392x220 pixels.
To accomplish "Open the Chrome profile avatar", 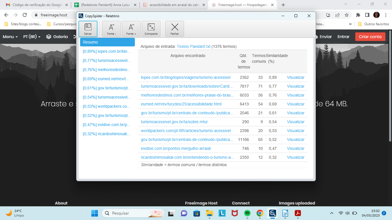I will [377, 15].
